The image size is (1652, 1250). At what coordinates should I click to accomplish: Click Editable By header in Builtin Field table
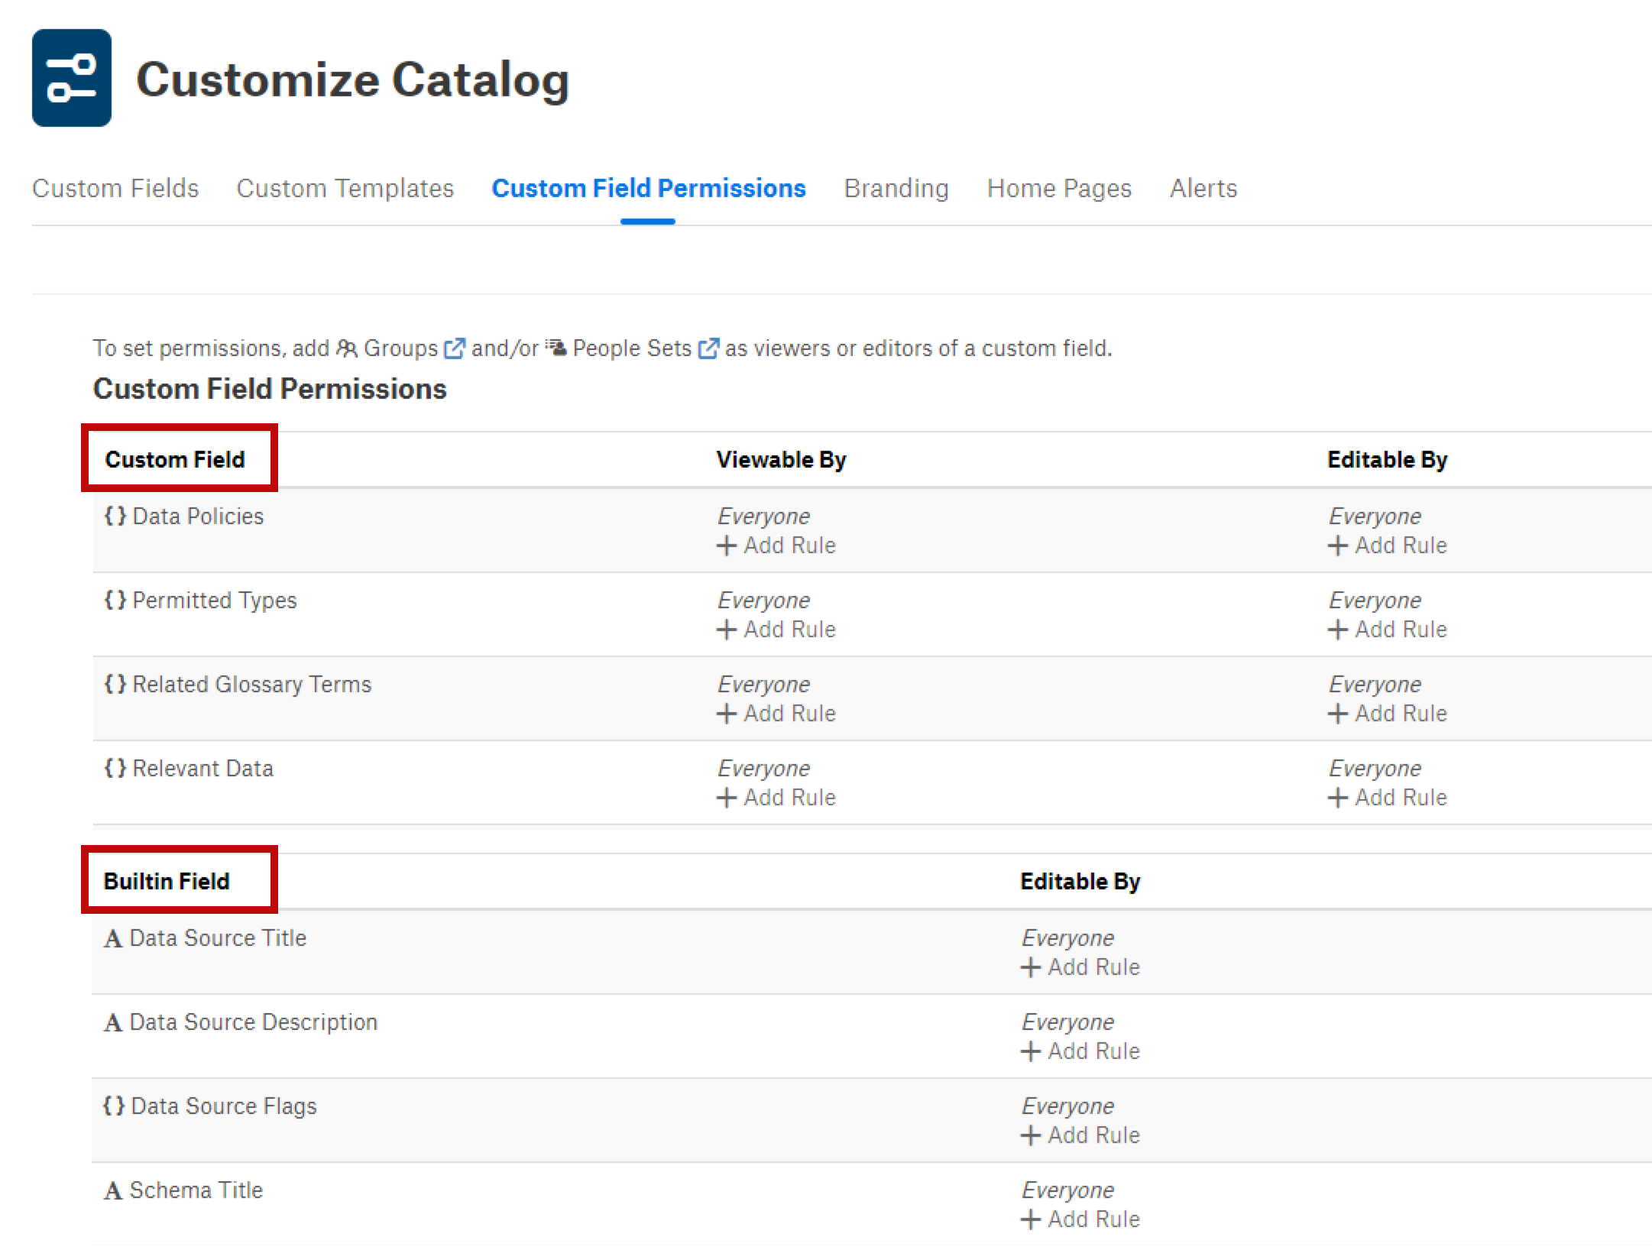click(x=1080, y=881)
